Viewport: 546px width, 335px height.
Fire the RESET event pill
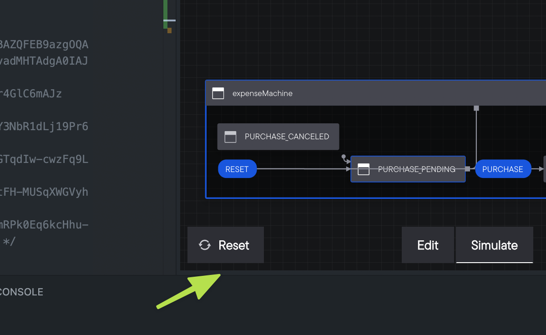[237, 169]
